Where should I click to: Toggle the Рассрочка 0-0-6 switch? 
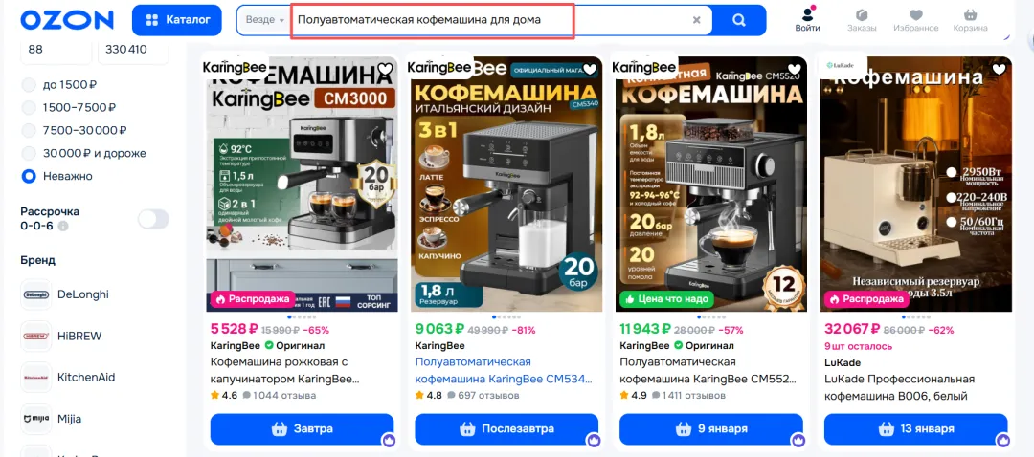153,219
